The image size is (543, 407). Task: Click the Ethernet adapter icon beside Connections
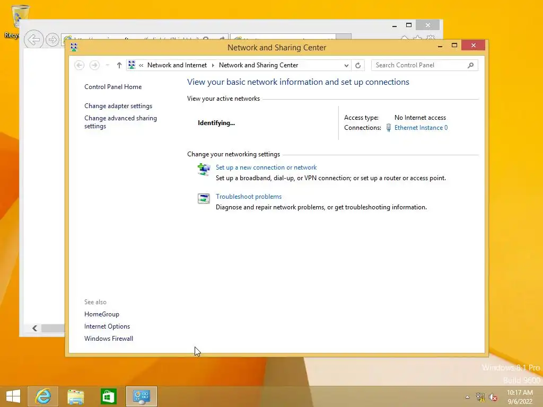pos(389,128)
